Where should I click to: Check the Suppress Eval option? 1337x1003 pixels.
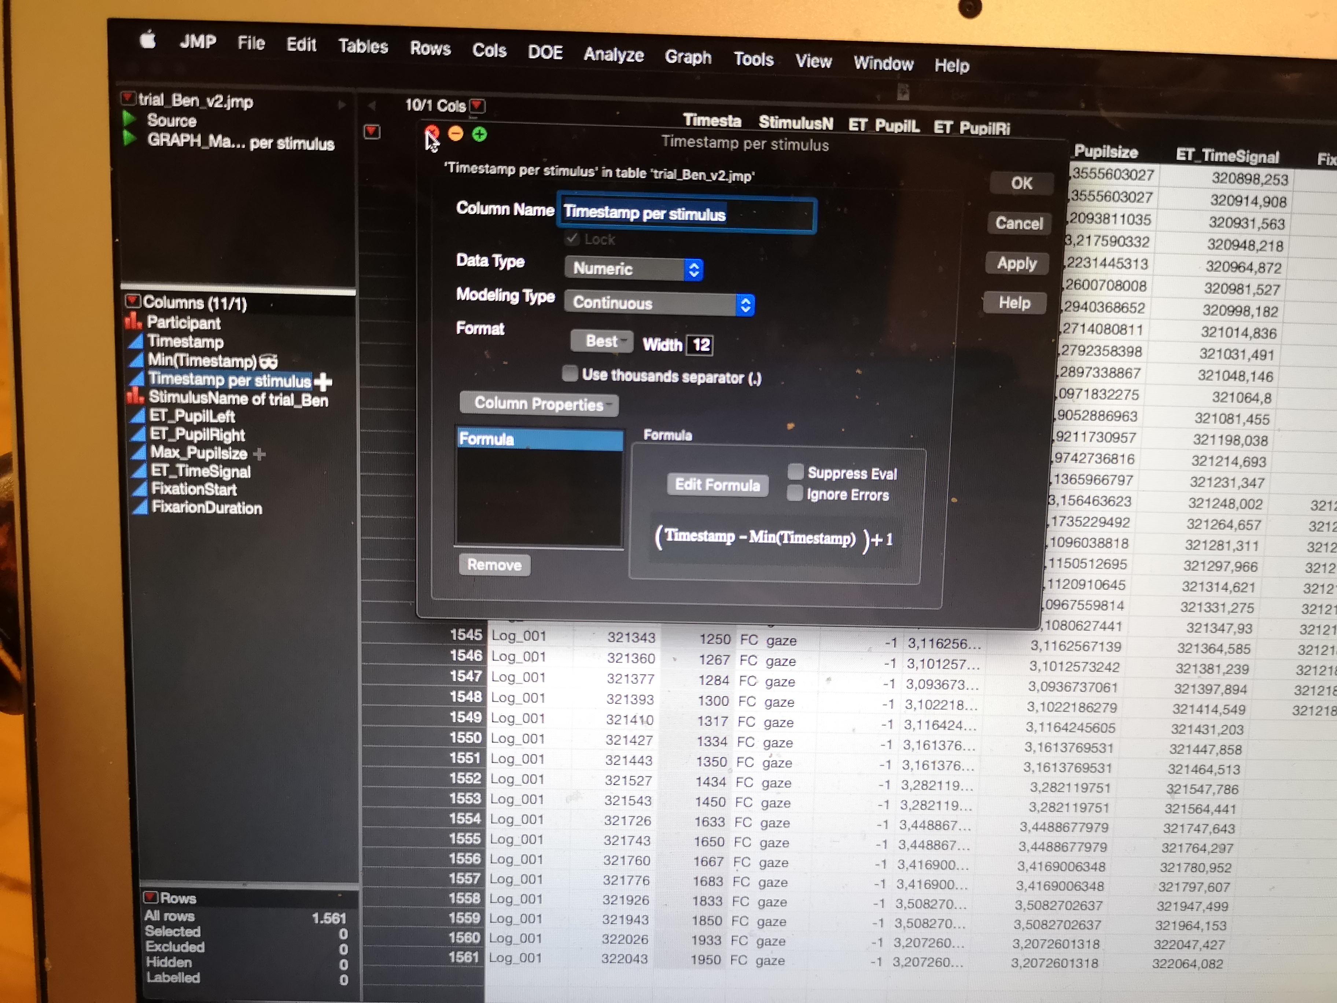point(795,473)
